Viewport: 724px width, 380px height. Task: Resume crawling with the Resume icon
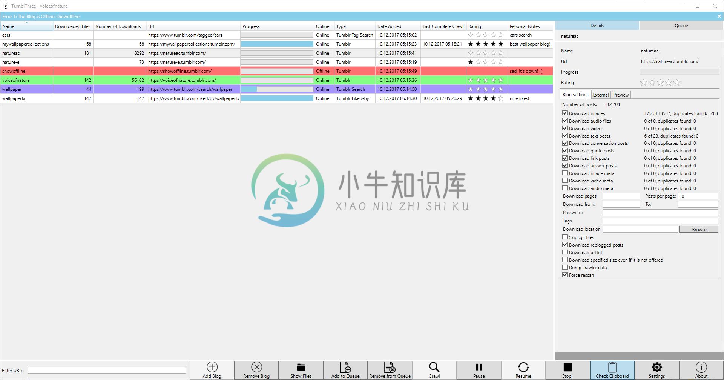coord(523,367)
